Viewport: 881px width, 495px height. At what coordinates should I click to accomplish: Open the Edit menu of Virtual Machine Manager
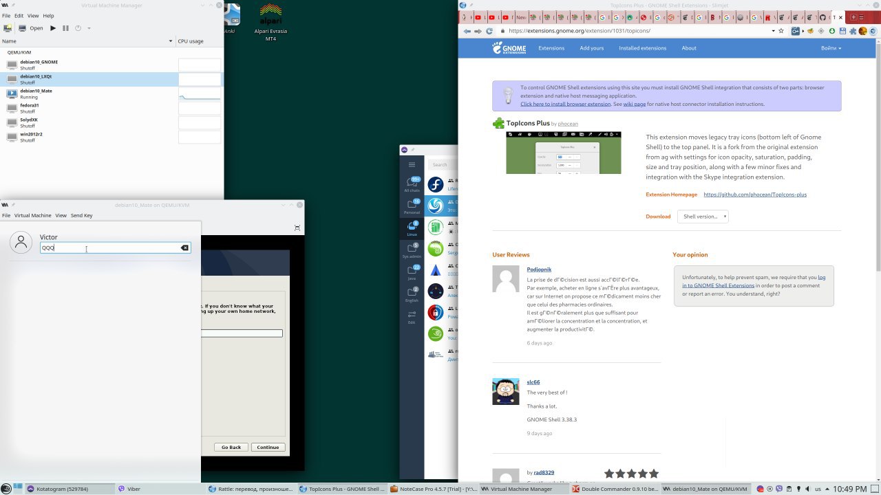point(19,16)
